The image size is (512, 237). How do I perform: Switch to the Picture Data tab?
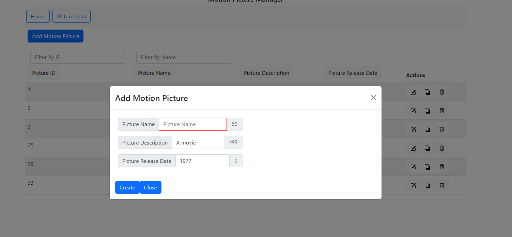point(71,16)
